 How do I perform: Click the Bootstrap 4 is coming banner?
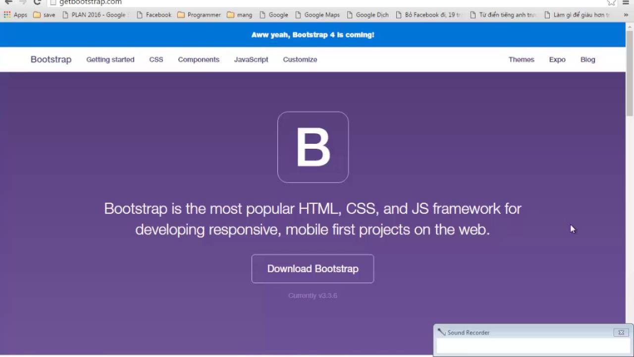313,35
